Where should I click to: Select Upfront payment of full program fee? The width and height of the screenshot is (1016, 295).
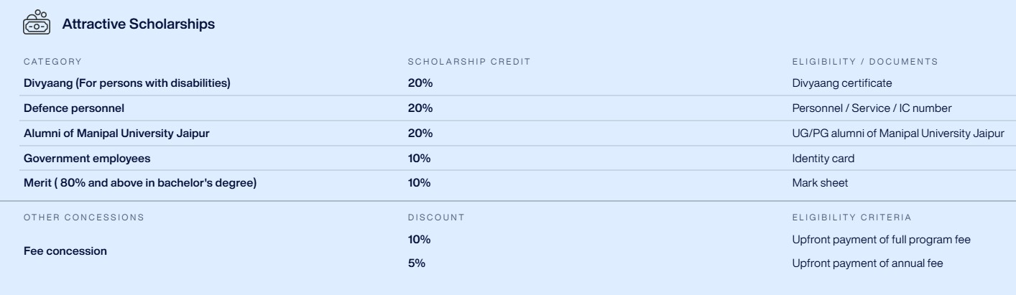click(x=881, y=239)
